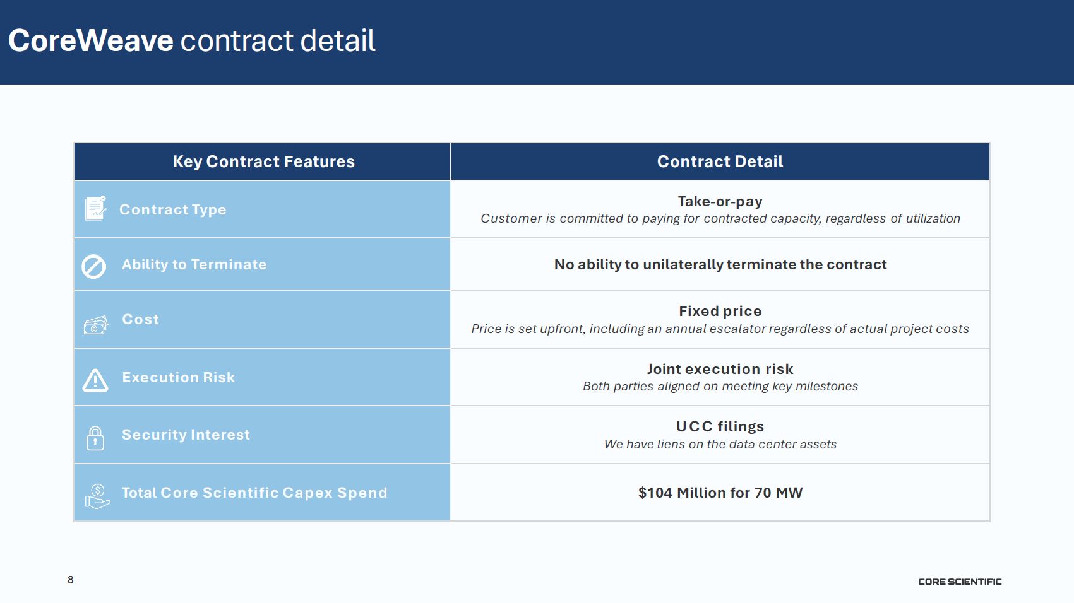Click the Take-or-pay heading
The width and height of the screenshot is (1074, 603).
coord(720,201)
